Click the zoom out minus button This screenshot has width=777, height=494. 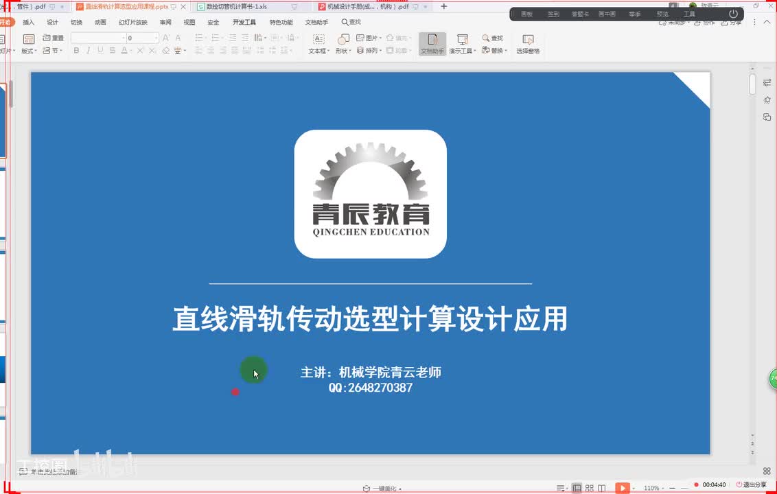tap(673, 489)
